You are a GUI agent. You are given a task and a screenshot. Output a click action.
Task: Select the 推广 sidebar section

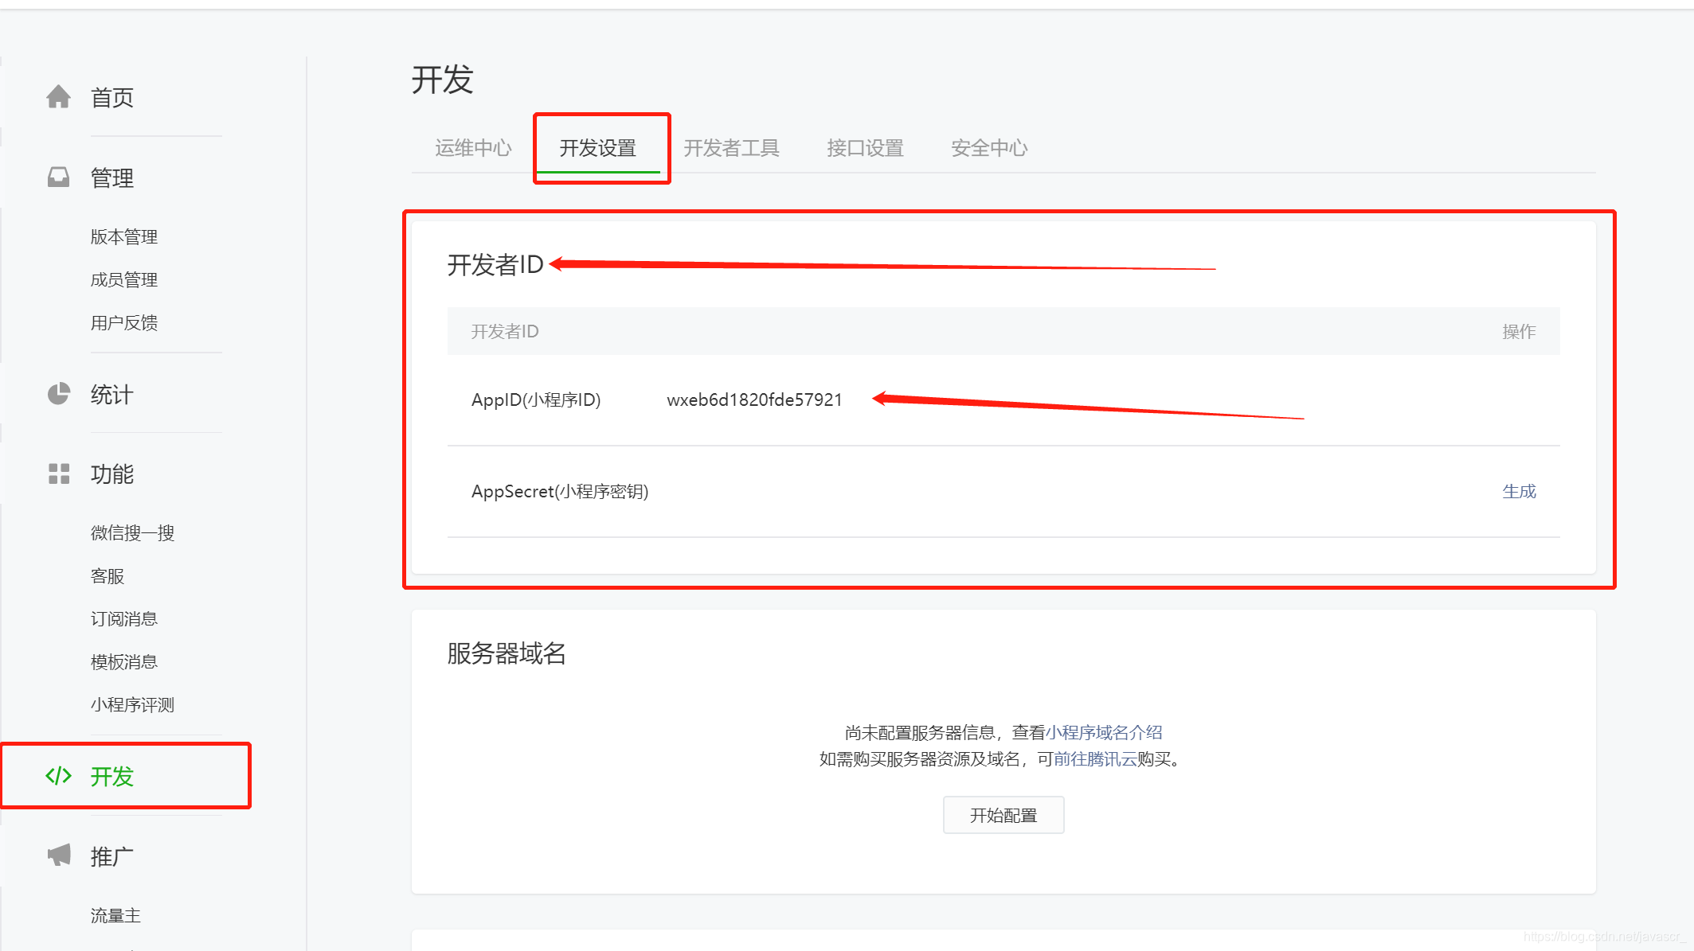click(x=111, y=856)
